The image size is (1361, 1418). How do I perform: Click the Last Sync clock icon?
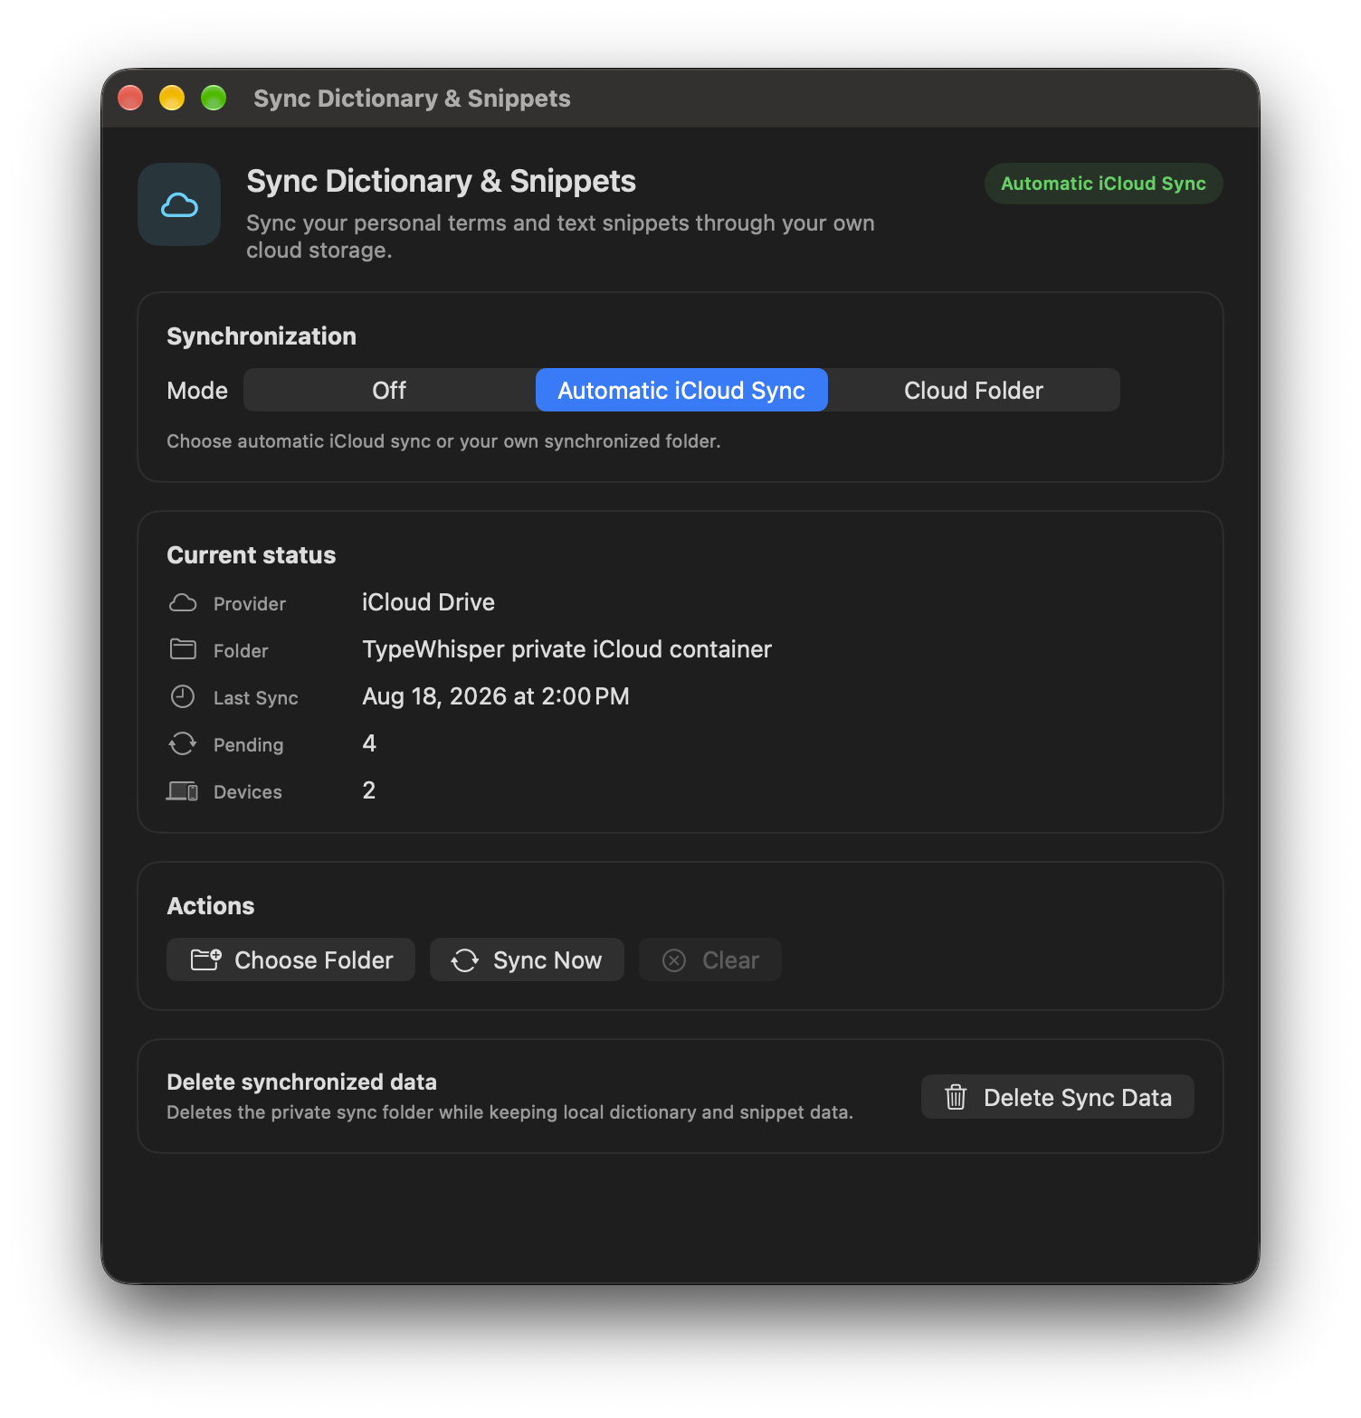pyautogui.click(x=183, y=696)
